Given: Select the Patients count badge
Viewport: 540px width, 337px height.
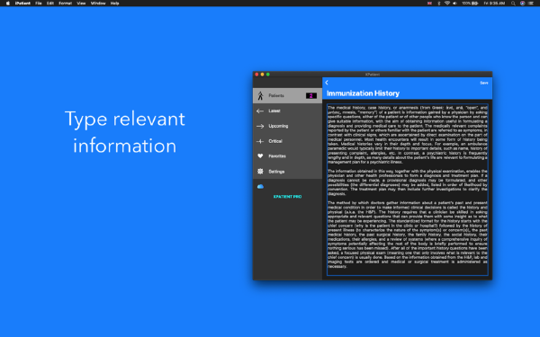Looking at the screenshot, I should (x=311, y=95).
